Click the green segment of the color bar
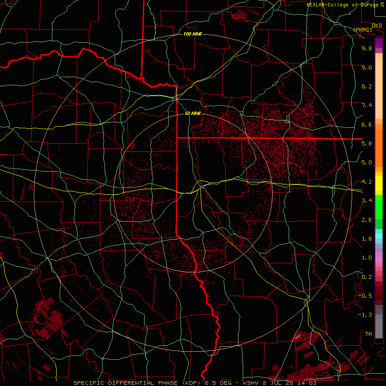The height and width of the screenshot is (386, 386). pos(379,208)
